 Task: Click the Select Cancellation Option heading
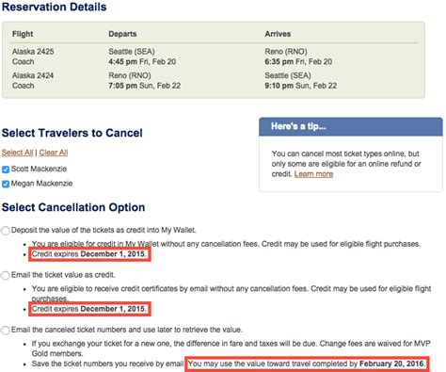(73, 207)
